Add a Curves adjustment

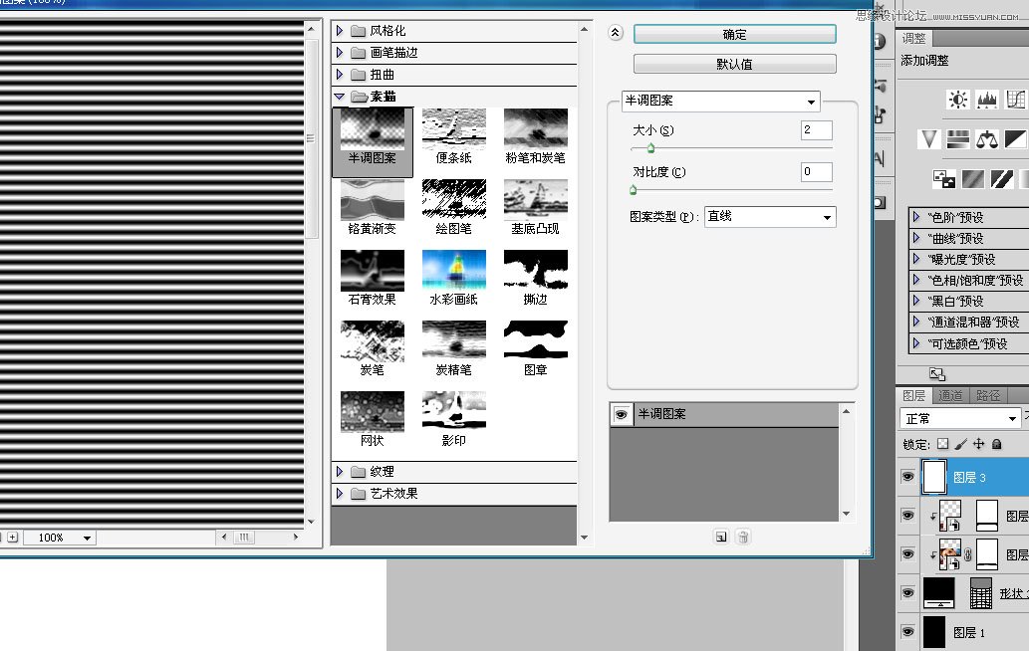[1015, 100]
